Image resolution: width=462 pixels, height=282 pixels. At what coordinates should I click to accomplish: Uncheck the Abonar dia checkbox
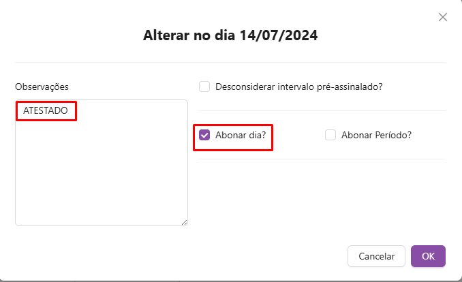pyautogui.click(x=204, y=135)
